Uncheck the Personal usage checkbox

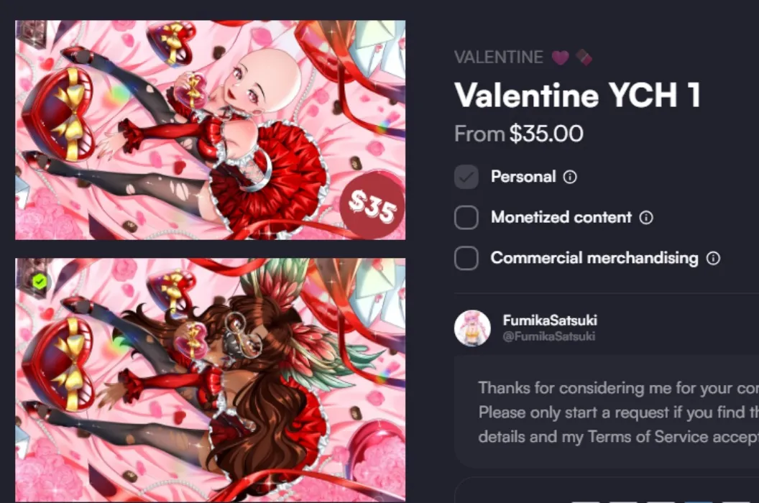(464, 176)
